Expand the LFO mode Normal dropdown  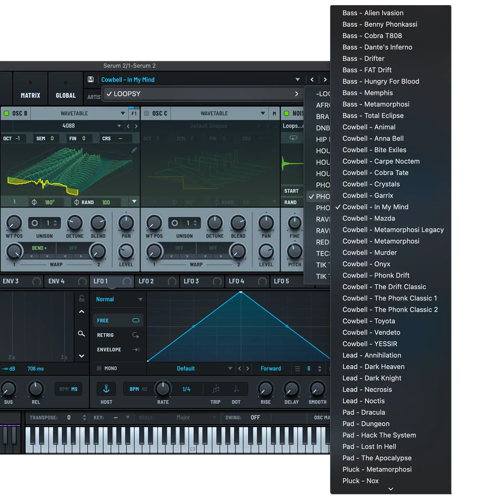140,299
